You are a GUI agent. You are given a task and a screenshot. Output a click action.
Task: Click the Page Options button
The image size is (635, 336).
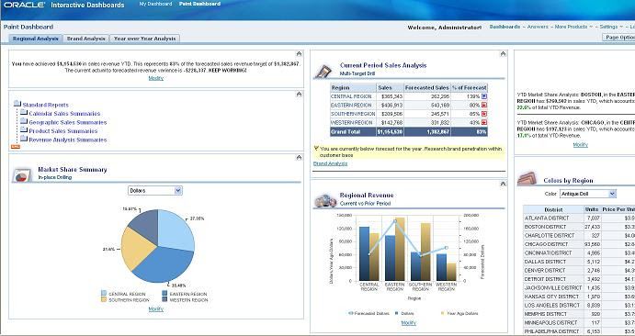click(x=619, y=38)
